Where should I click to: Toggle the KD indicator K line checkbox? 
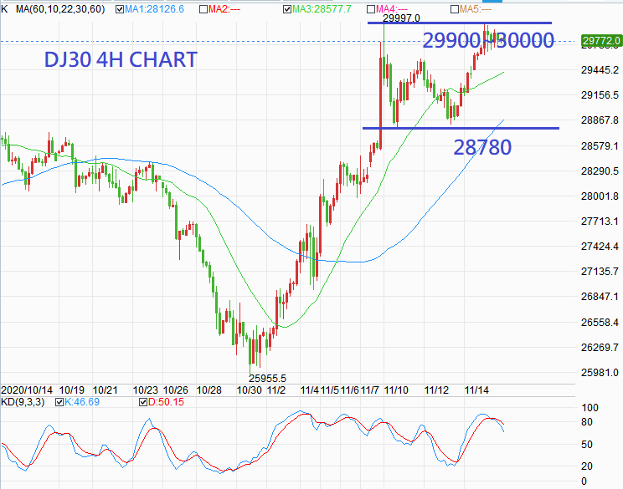click(58, 402)
